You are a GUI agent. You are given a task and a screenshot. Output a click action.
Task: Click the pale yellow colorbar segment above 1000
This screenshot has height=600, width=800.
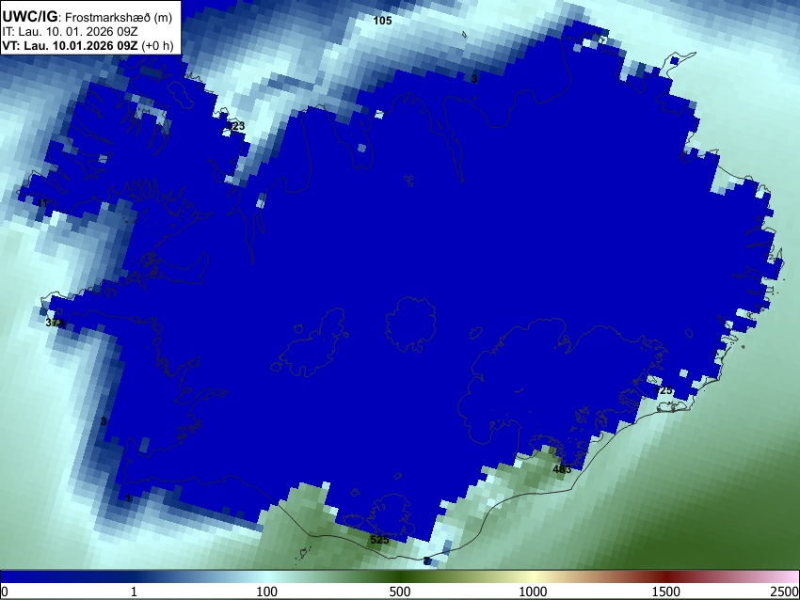[x=533, y=576]
